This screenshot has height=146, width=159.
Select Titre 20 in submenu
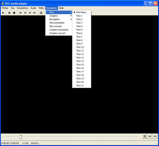tap(81, 82)
